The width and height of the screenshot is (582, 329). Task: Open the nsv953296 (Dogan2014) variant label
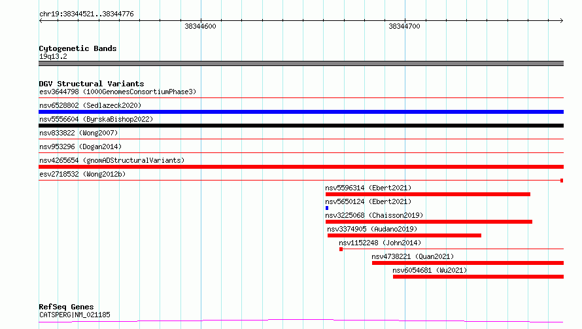80,147
